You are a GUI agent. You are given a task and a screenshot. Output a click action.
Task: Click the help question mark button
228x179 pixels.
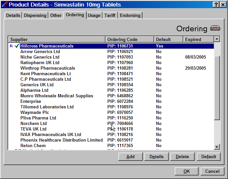[216, 5]
